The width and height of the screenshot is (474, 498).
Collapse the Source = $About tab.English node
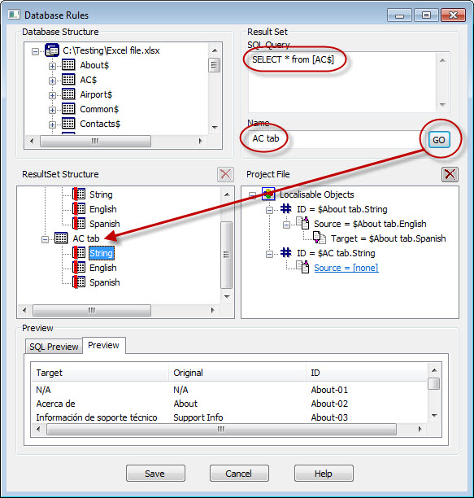coord(286,225)
